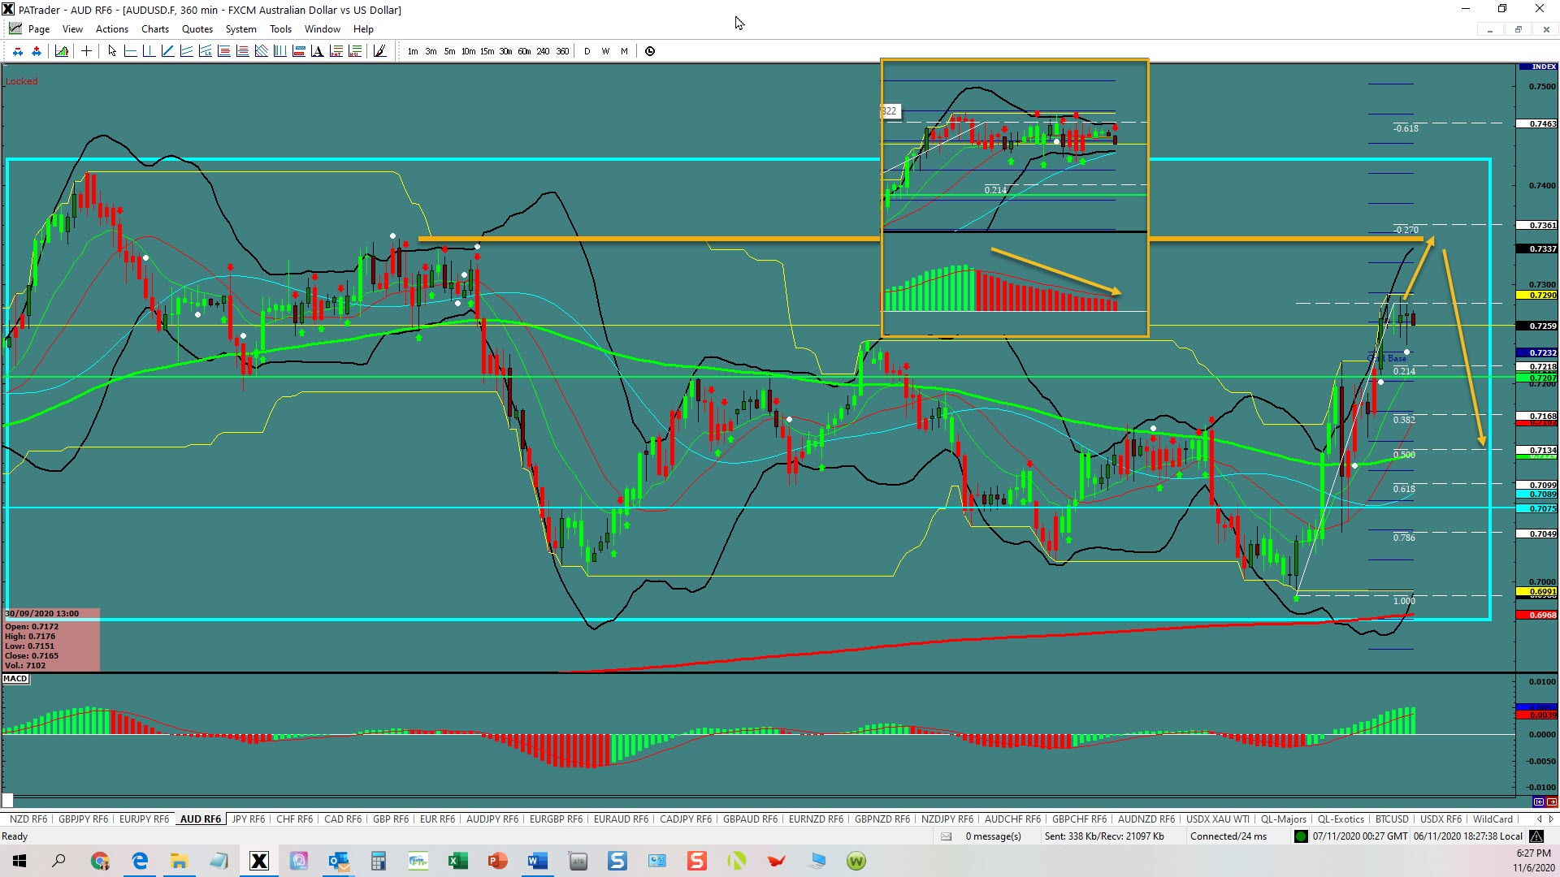Select the vertical time zones tool
The image size is (1560, 877).
(x=279, y=51)
